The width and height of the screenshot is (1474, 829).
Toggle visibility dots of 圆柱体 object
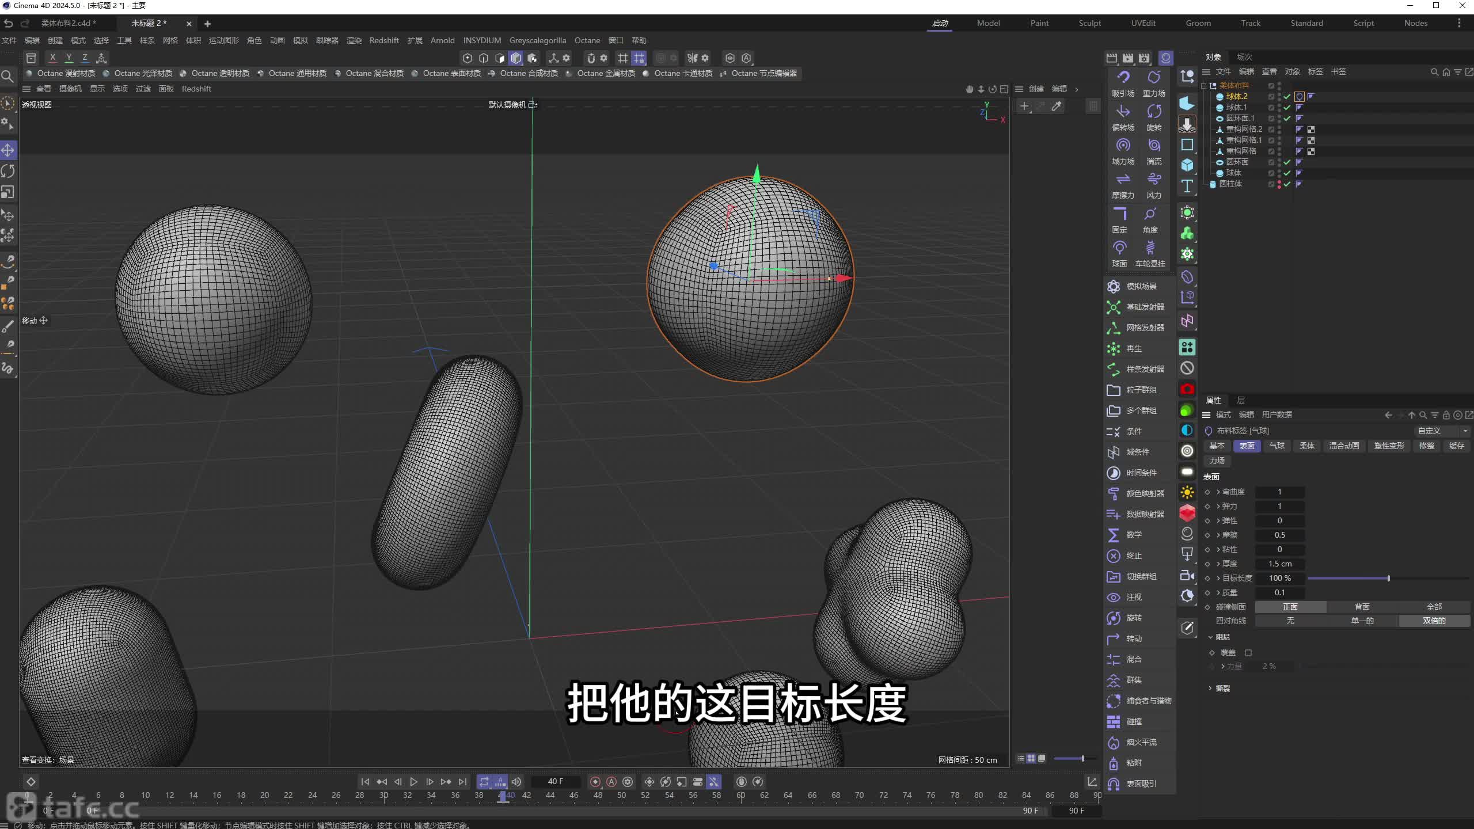point(1279,184)
